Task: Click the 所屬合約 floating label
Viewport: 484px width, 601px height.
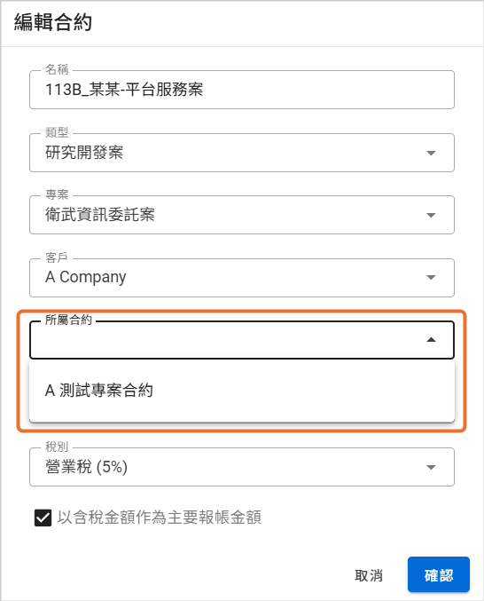Action: click(68, 320)
